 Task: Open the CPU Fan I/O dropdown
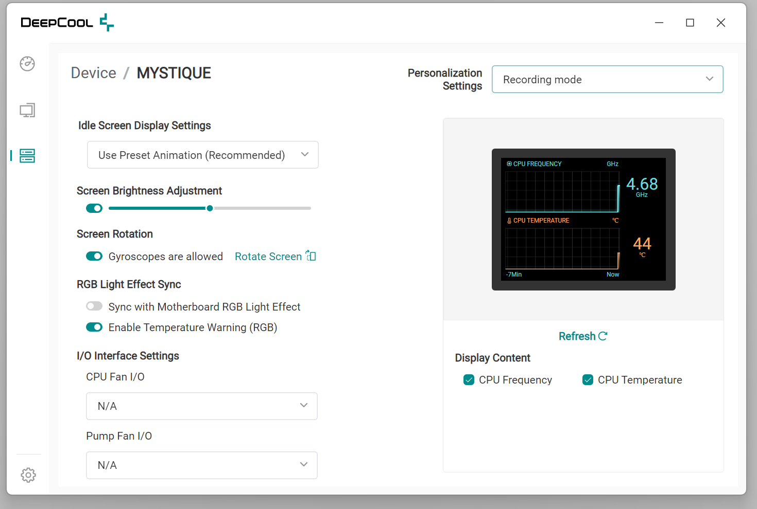click(201, 406)
